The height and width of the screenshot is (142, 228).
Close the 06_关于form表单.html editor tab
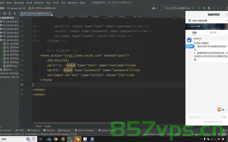[51, 13]
